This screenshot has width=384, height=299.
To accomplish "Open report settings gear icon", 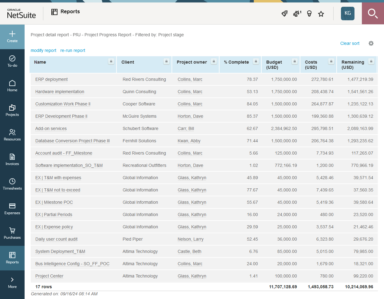I will (x=371, y=43).
